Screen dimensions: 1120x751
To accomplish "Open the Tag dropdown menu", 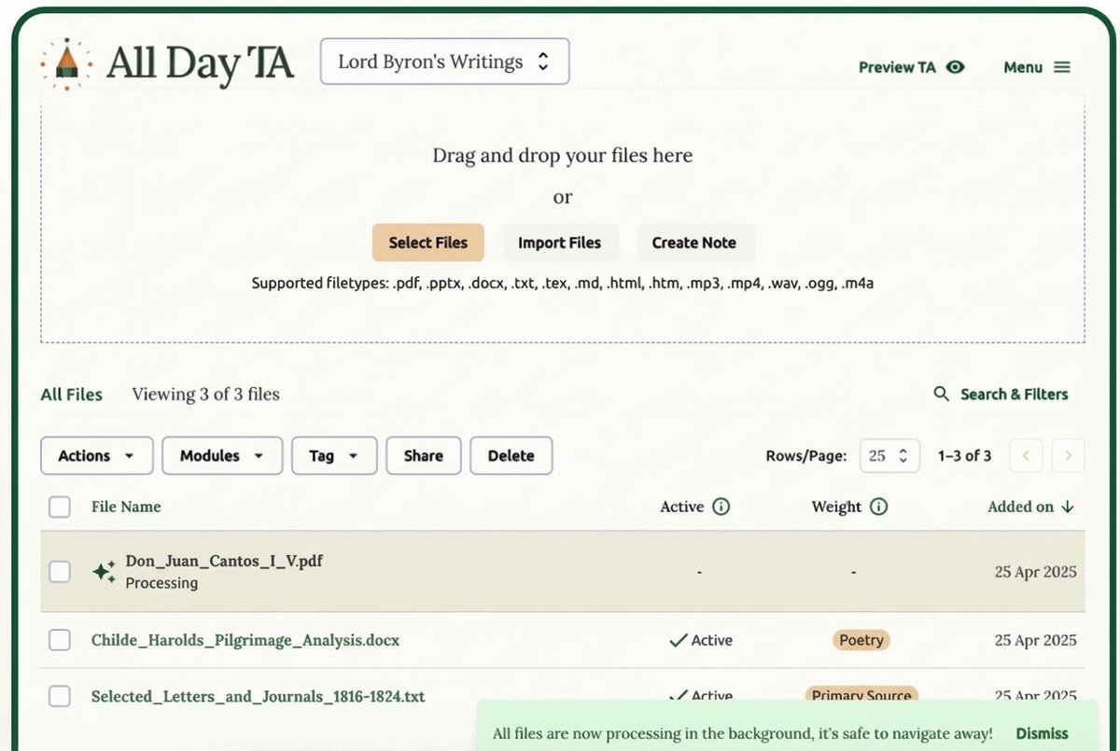I will (x=333, y=455).
